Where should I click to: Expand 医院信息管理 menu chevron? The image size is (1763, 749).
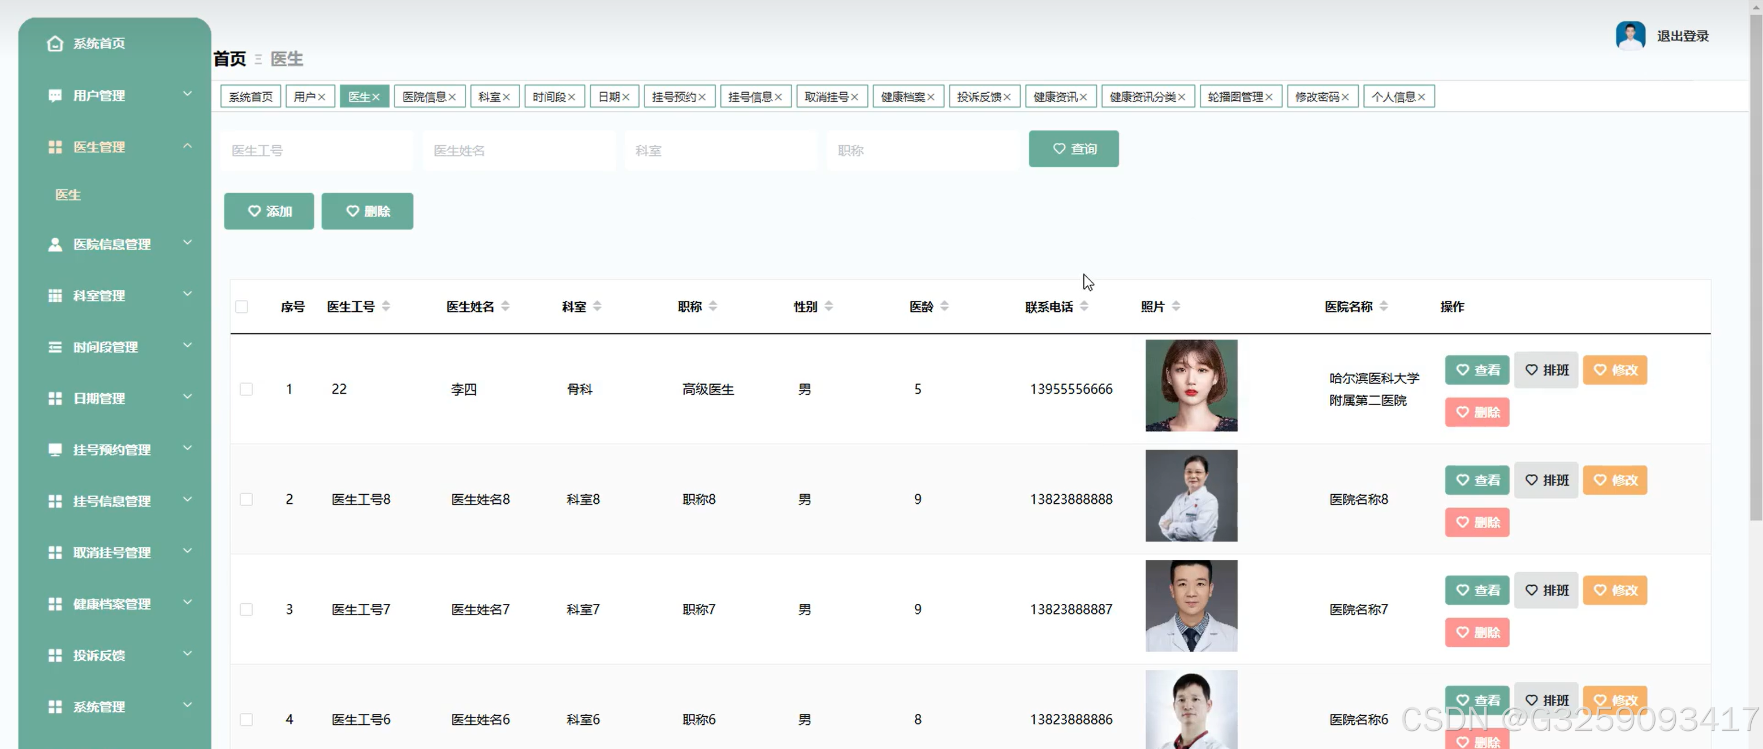tap(188, 242)
